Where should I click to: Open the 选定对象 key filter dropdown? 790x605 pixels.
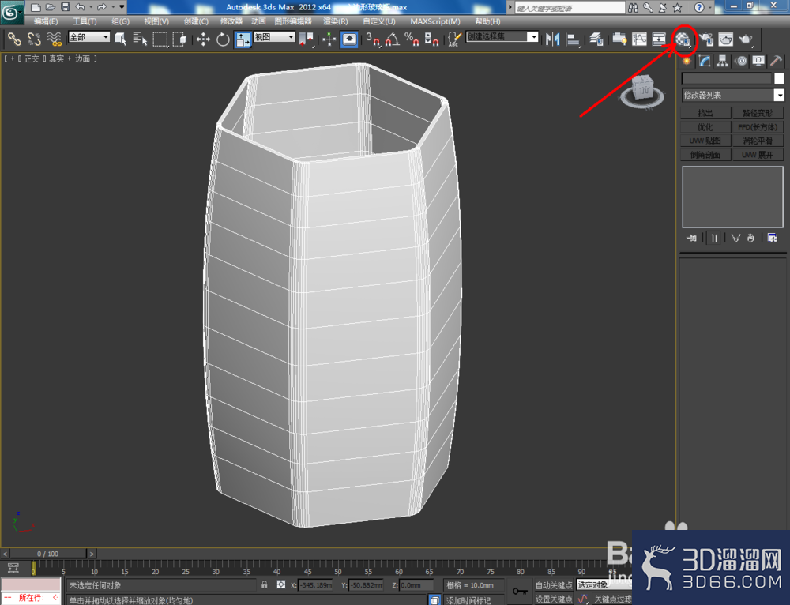(604, 584)
